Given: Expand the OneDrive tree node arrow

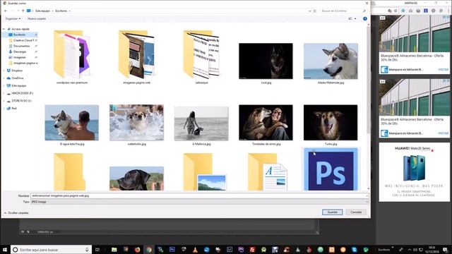Looking at the screenshot, I should 4,78.
